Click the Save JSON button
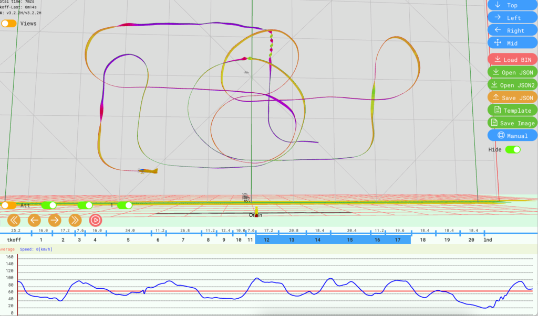Screen dimensions: 538x316 [x=512, y=97]
